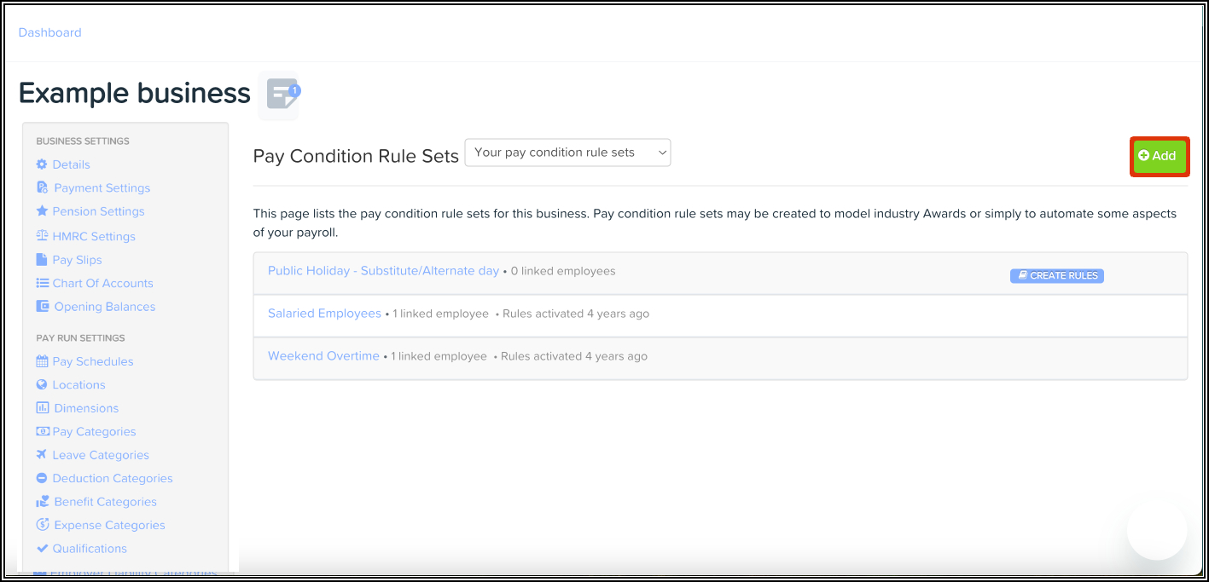Screen dimensions: 1209x582
Task: Click the star icon beside Pension Settings
Action: pos(42,211)
